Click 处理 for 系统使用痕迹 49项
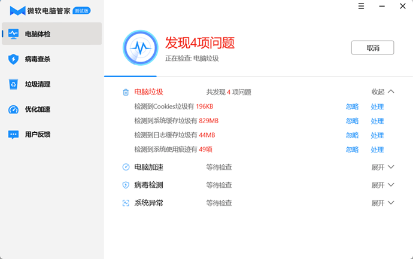Viewport: 413px width, 259px height. [377, 150]
